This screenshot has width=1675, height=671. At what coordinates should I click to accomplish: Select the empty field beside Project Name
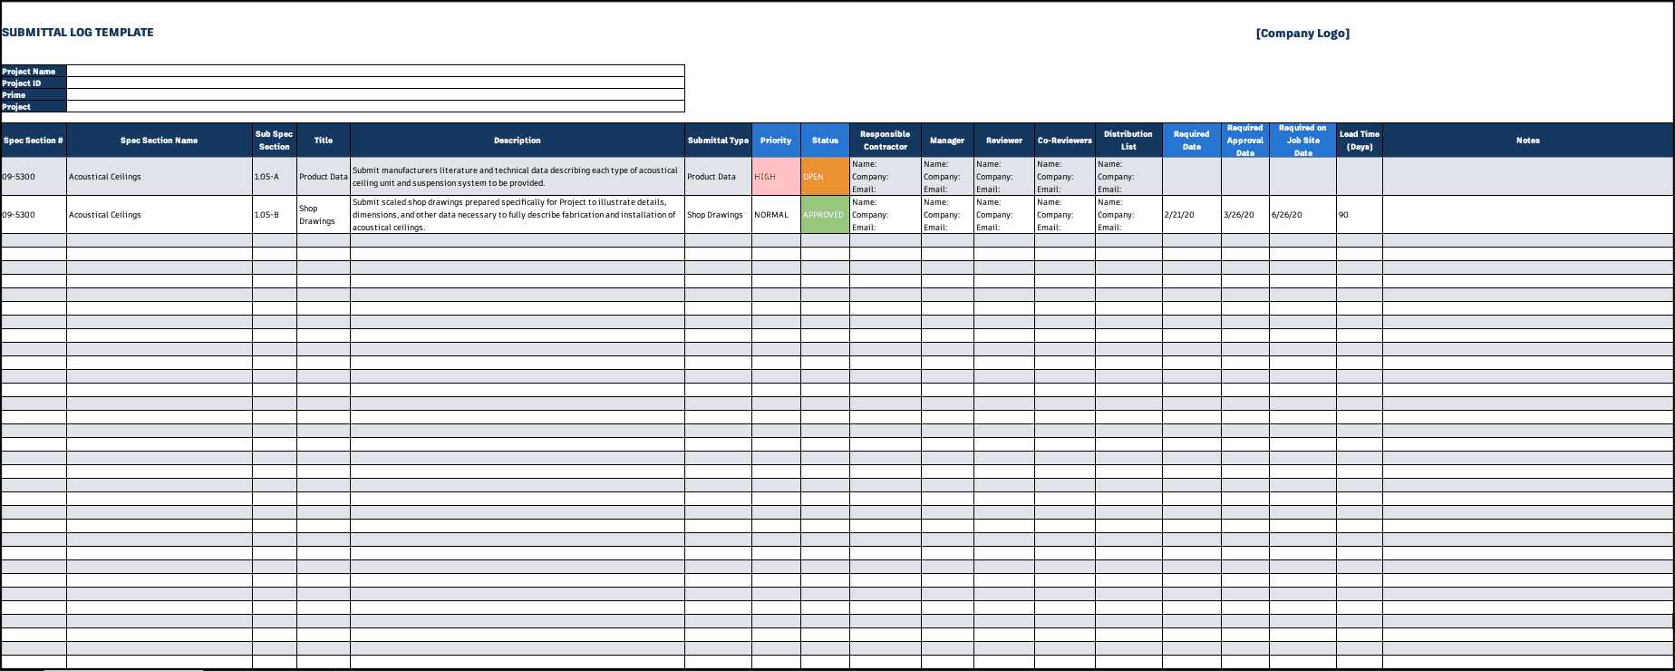(x=376, y=71)
